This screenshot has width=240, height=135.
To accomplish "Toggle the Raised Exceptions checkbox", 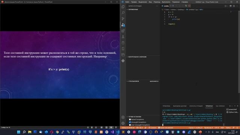I will tap(130, 119).
